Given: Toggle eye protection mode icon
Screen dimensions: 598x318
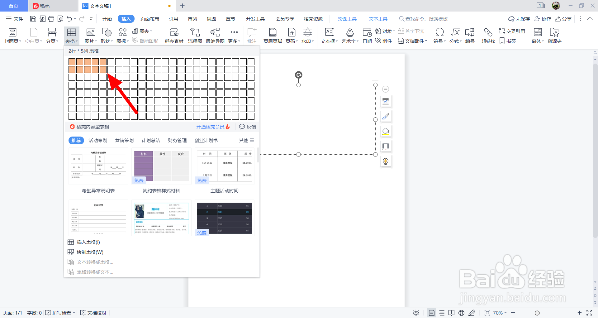Looking at the screenshot, I should (416, 313).
